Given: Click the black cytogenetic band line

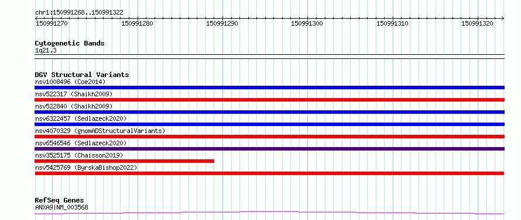Looking at the screenshot, I should click(269, 57).
